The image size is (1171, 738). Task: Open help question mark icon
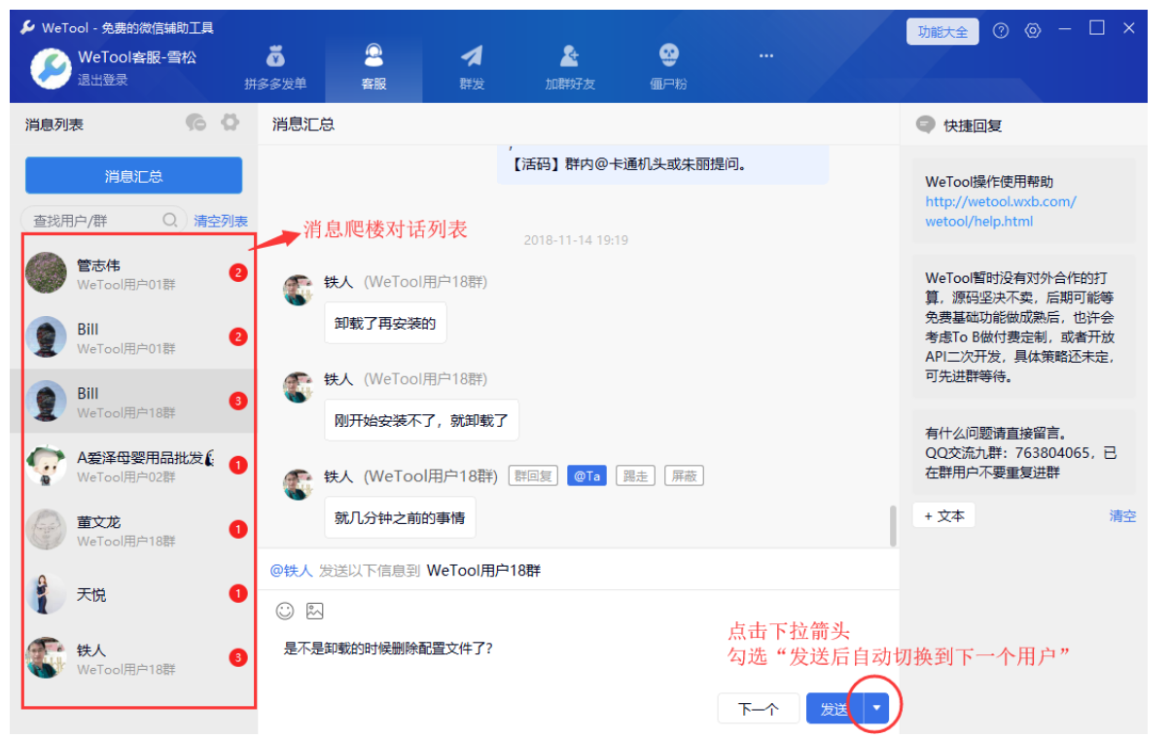[x=1000, y=31]
